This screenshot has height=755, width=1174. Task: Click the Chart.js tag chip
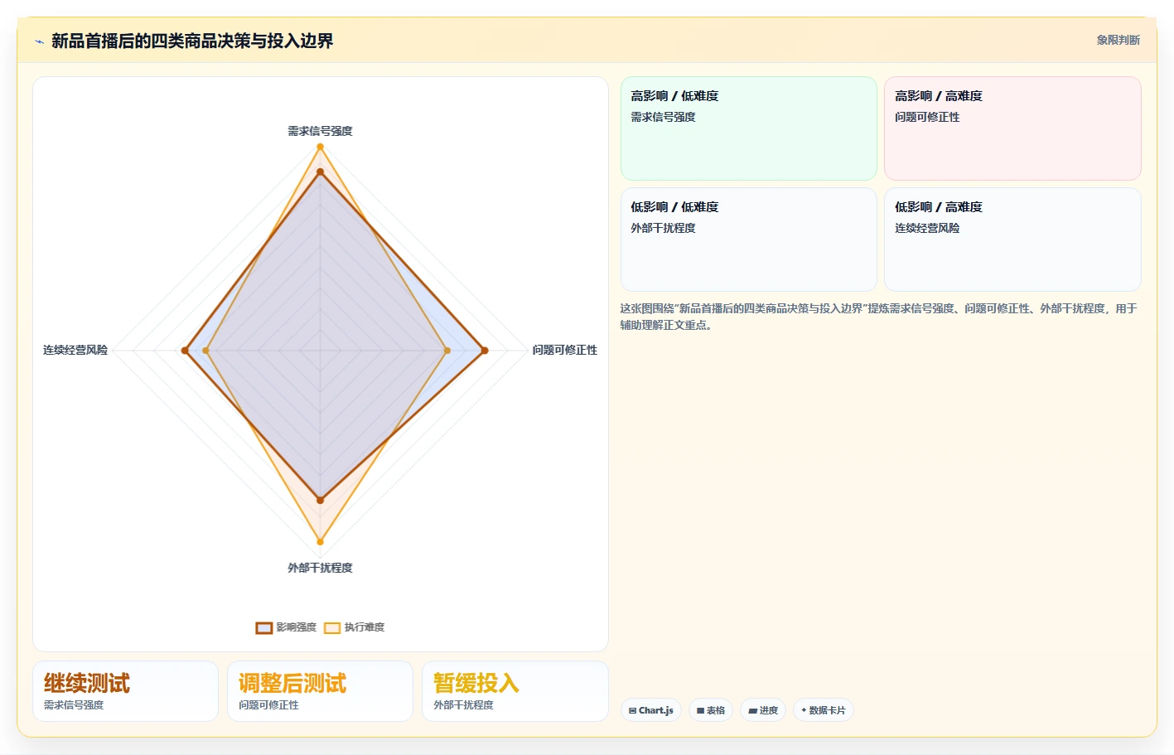[651, 710]
